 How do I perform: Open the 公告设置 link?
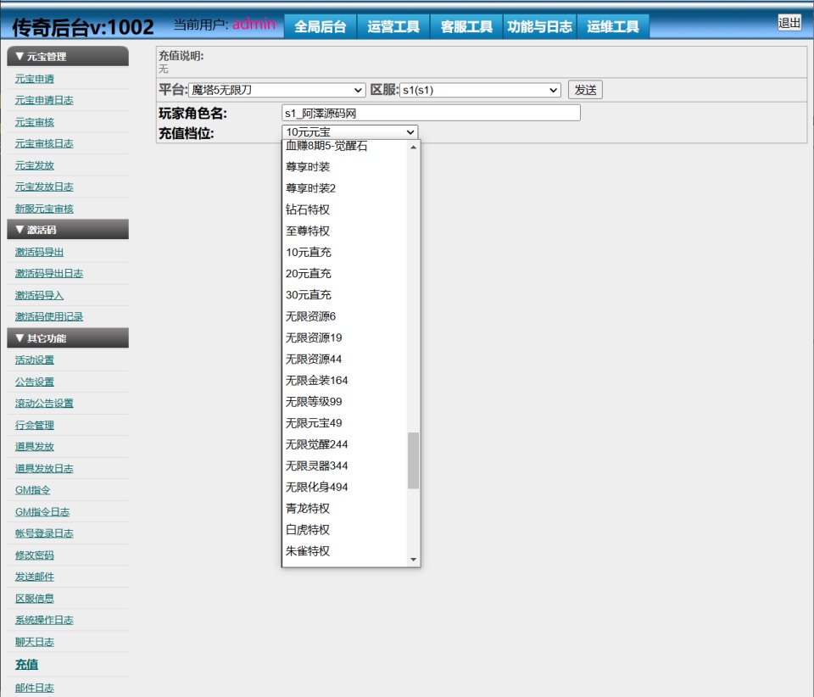point(35,382)
